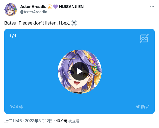Open the tweet timestamp 上午11:46 link
This screenshot has width=159, height=128.
[13, 121]
